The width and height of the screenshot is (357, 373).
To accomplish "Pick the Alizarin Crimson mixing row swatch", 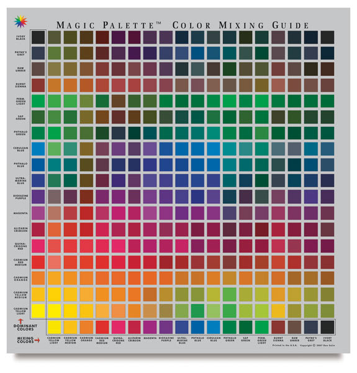I will 135,327.
